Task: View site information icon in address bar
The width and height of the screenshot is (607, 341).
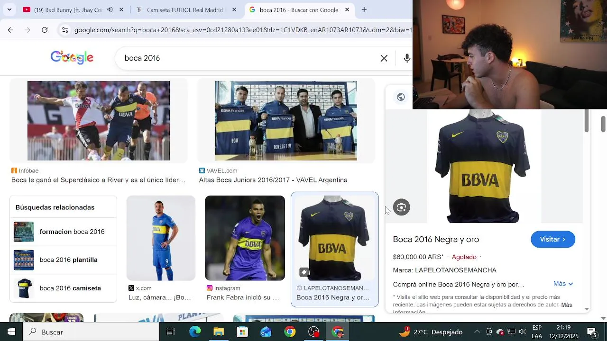Action: pyautogui.click(x=65, y=30)
